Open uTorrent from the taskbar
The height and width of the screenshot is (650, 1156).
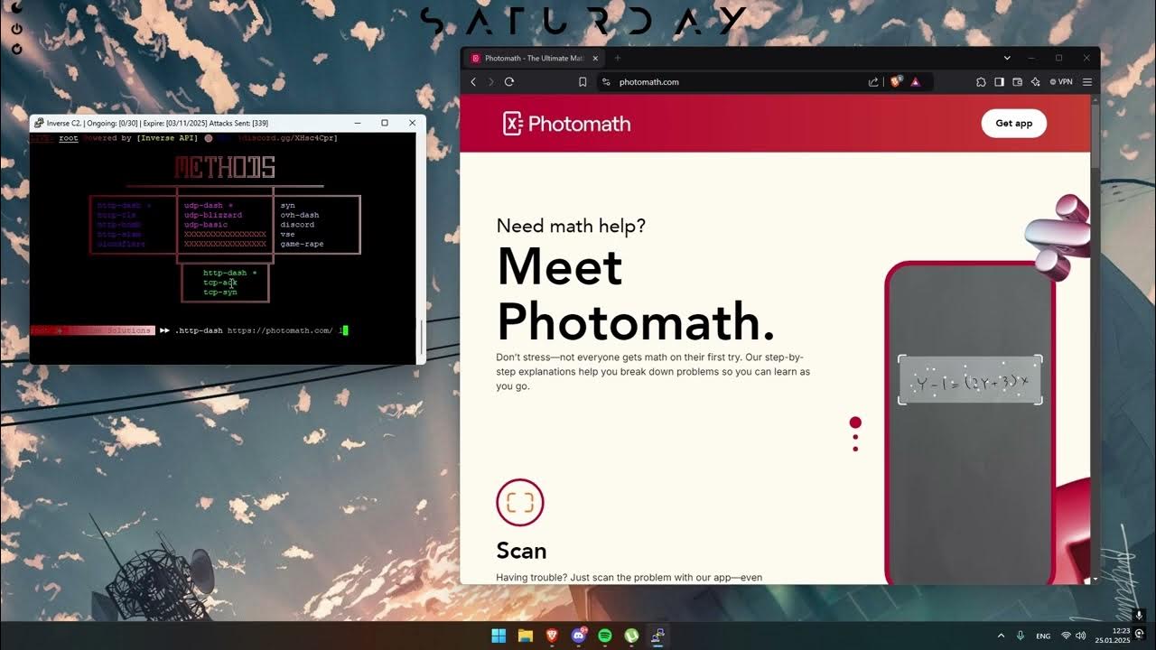tap(631, 636)
